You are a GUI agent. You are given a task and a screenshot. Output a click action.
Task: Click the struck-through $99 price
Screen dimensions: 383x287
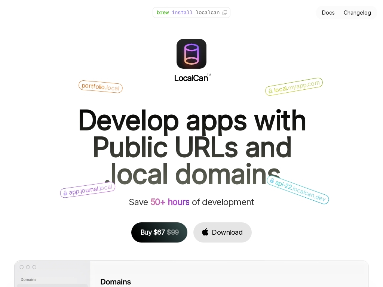tap(173, 232)
